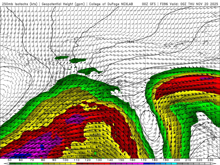Click the 140 kt color scale label

click(x=110, y=160)
